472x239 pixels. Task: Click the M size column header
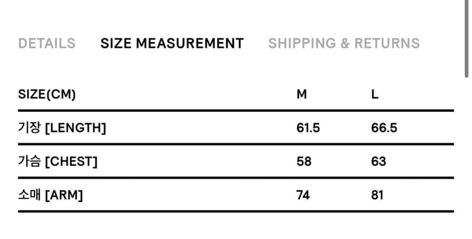(302, 94)
